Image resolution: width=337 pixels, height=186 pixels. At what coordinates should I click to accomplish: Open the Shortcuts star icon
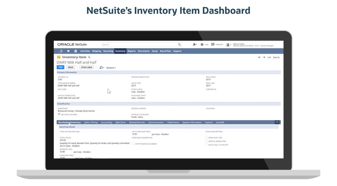click(x=68, y=51)
